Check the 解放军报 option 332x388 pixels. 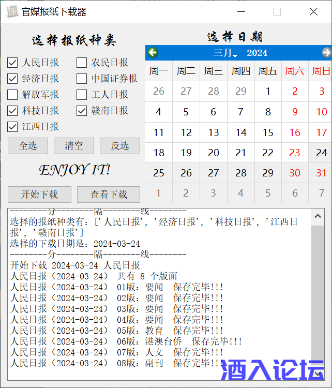(x=12, y=95)
